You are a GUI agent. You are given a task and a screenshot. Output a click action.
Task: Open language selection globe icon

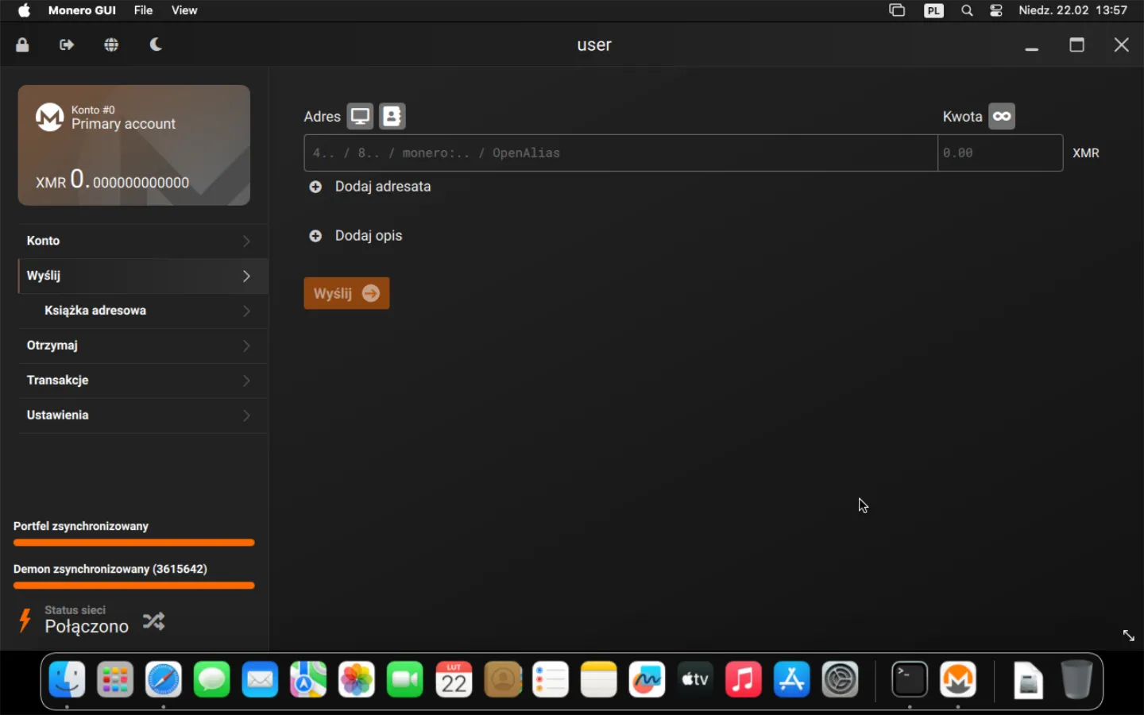[111, 44]
